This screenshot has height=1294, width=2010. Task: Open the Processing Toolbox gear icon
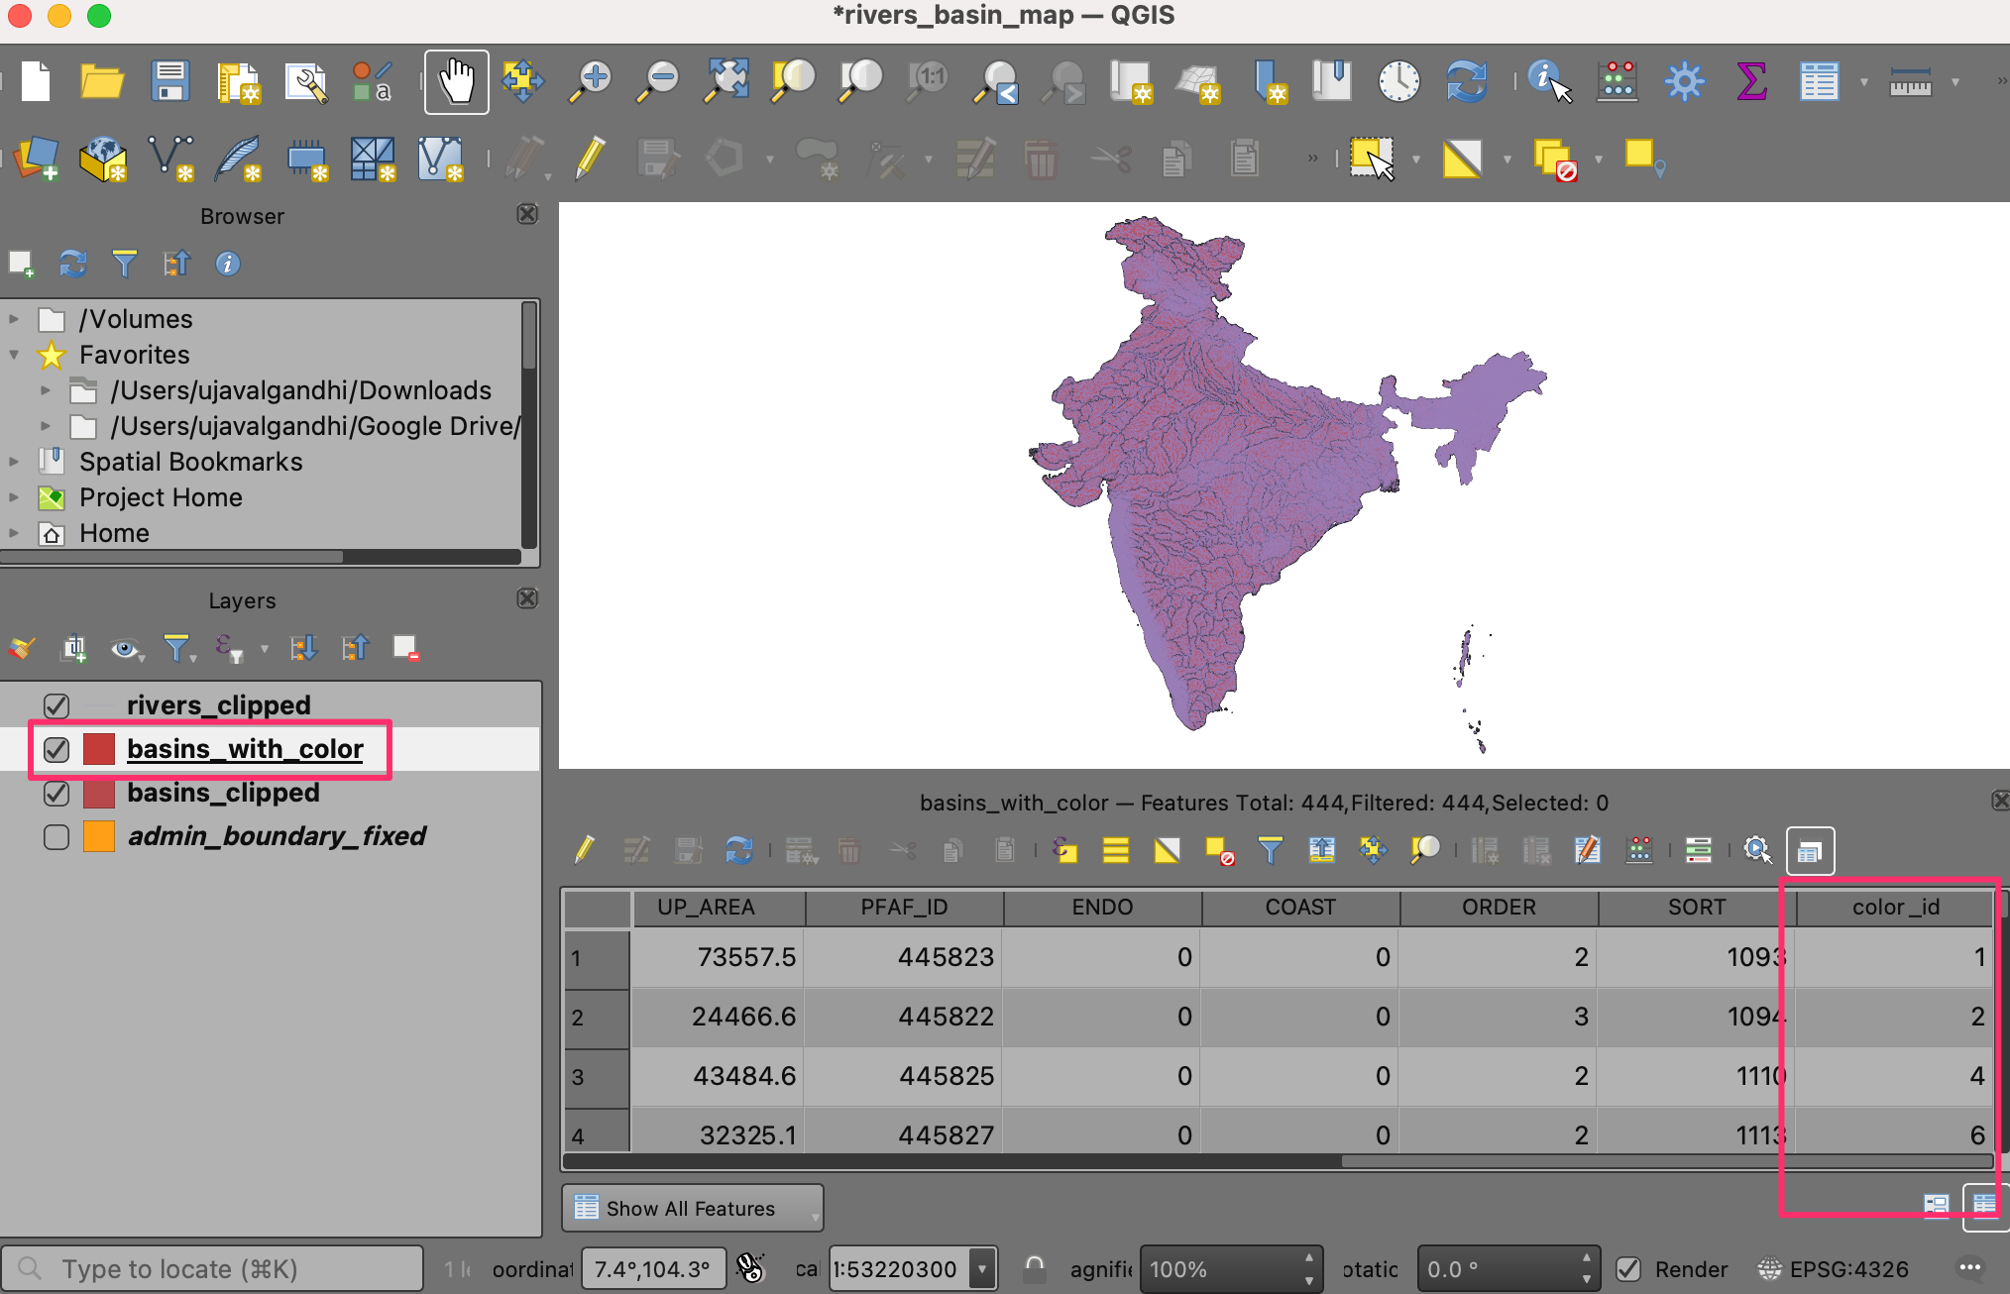pyautogui.click(x=1684, y=81)
